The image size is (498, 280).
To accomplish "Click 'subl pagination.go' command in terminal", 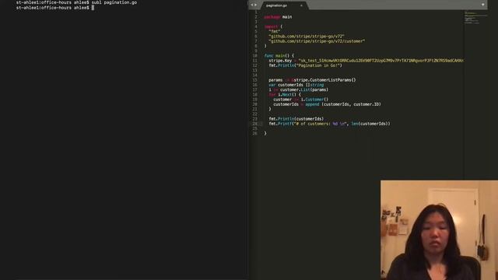I will coord(114,2).
